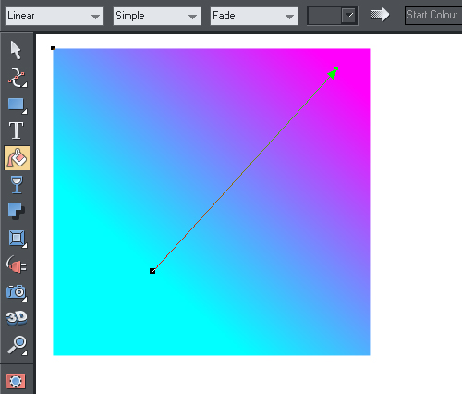Image resolution: width=462 pixels, height=394 pixels.
Task: Pick the Bevel tool
Action: tap(17, 238)
